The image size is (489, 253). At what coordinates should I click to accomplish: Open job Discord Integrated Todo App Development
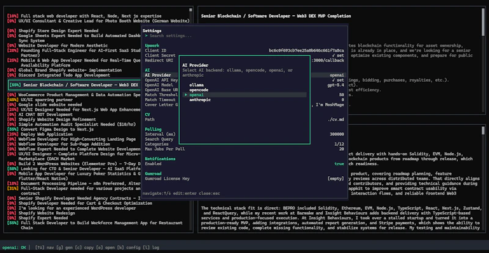coord(59,75)
